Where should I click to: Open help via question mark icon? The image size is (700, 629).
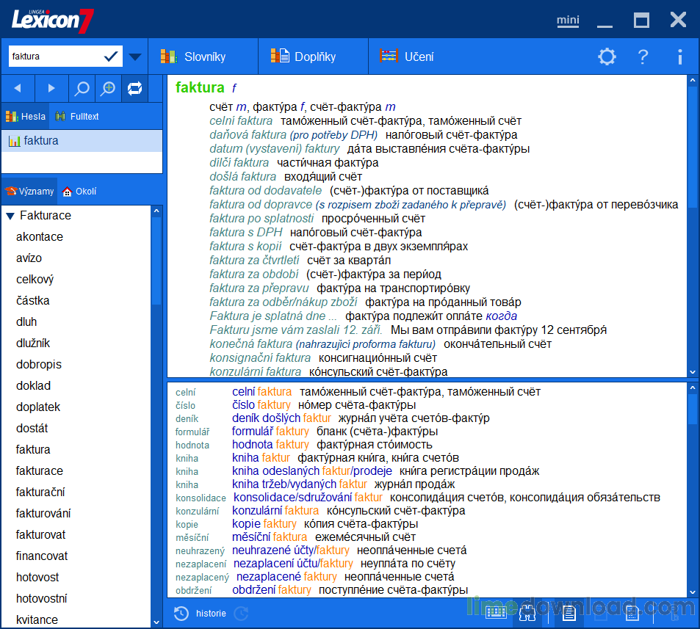[x=643, y=57]
